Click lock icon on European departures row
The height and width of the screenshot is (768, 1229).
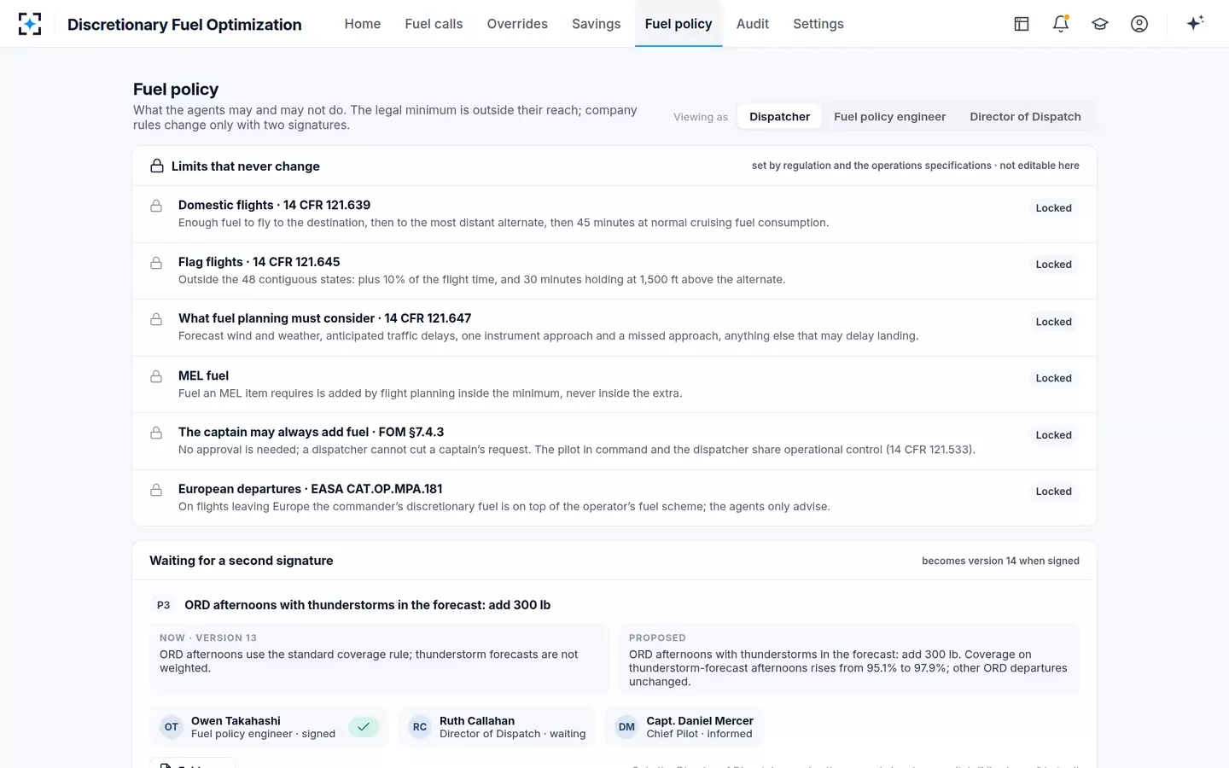click(156, 490)
